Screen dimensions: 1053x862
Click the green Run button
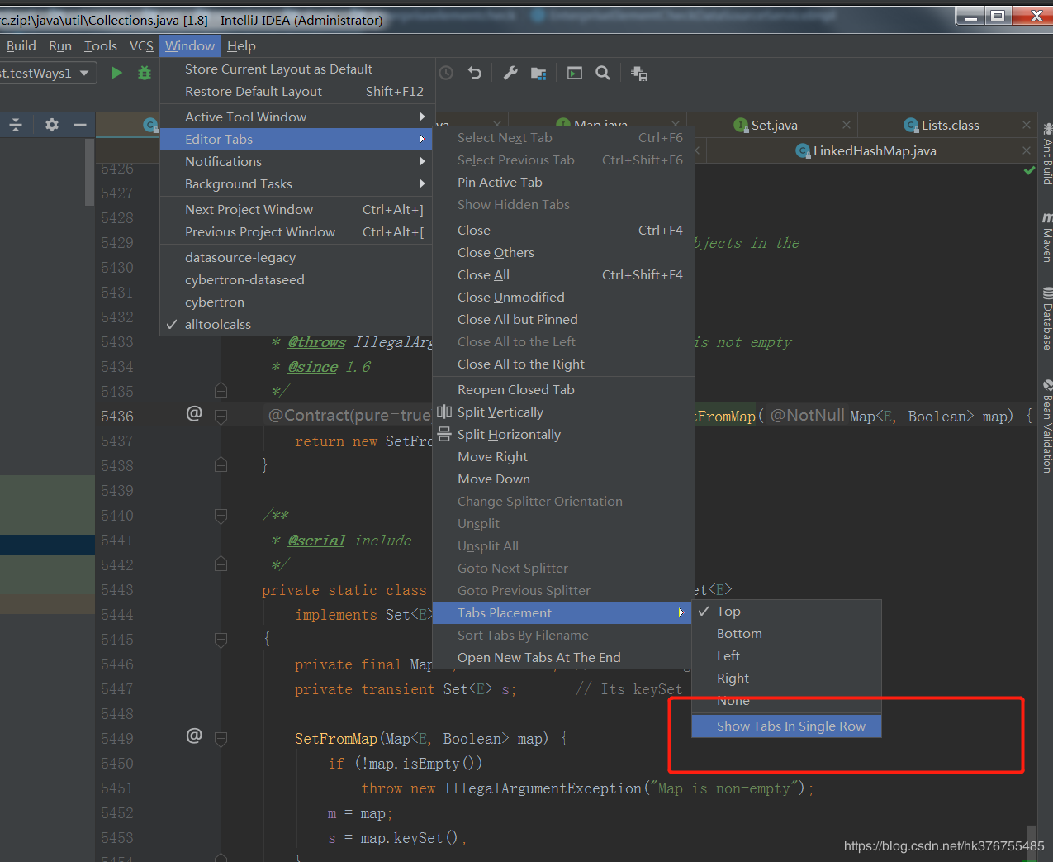116,73
